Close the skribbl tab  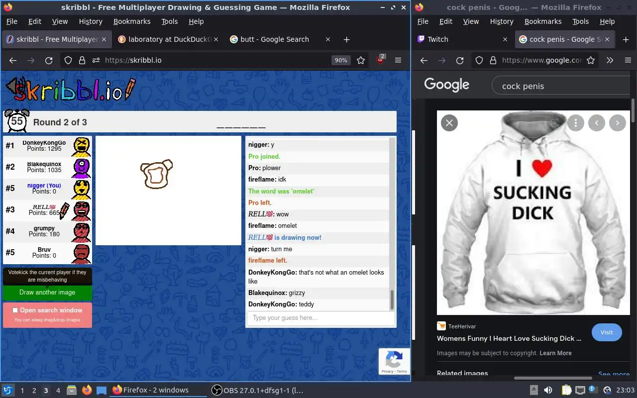point(104,39)
